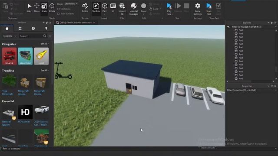
Task: Open the Material Manager
Action: pos(134,9)
